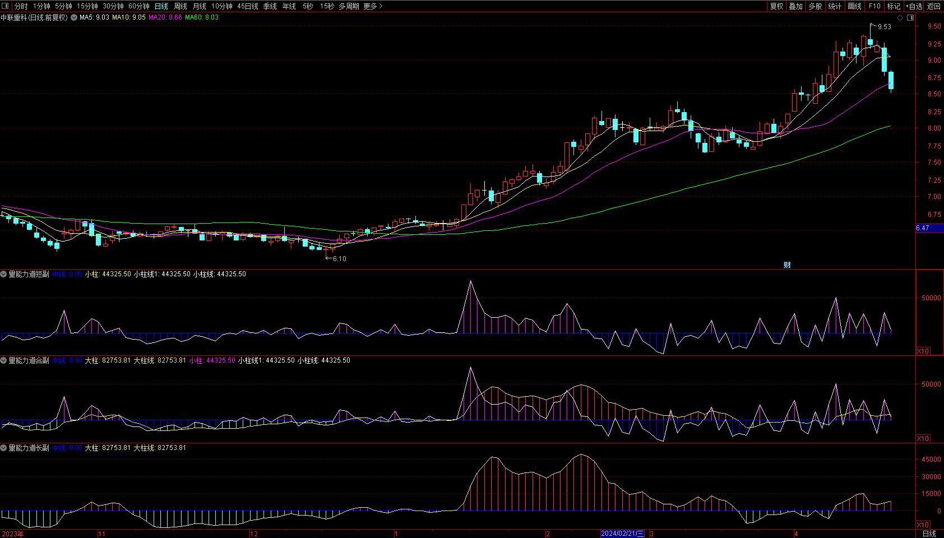Click the 9.53 high price label
The width and height of the screenshot is (944, 538).
(884, 27)
